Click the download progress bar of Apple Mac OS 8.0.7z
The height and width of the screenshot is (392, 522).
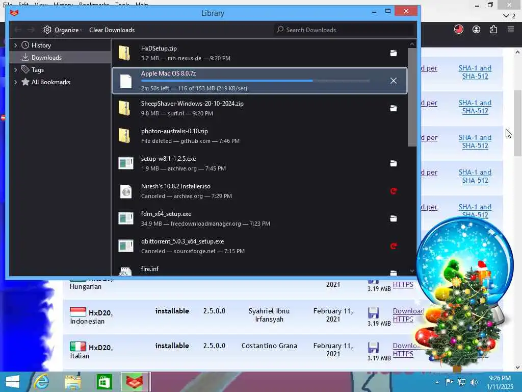(255, 81)
